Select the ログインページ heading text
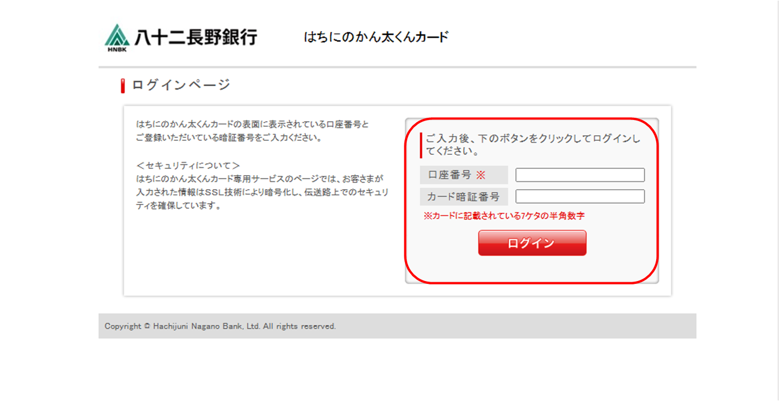Screen dimensions: 779x401 tap(181, 85)
